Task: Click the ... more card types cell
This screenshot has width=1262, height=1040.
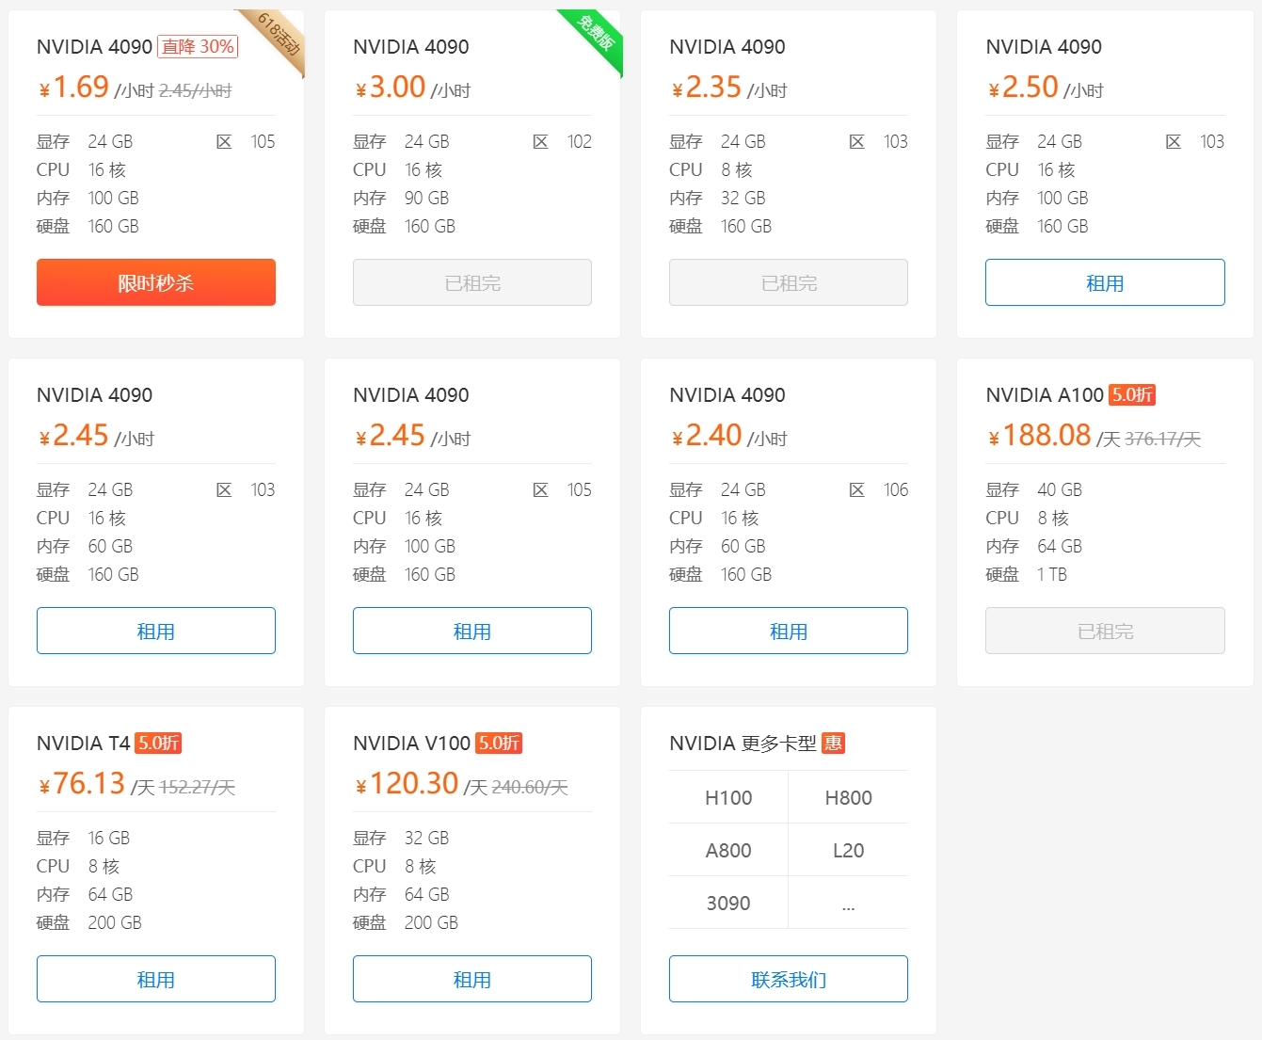Action: click(x=848, y=904)
